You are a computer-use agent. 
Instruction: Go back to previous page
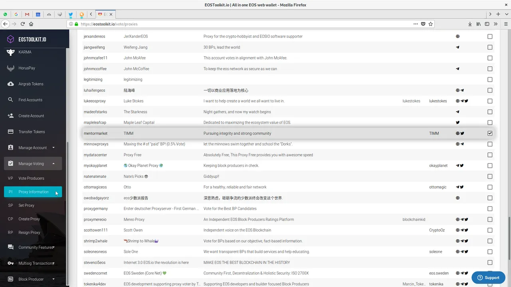click(x=6, y=24)
